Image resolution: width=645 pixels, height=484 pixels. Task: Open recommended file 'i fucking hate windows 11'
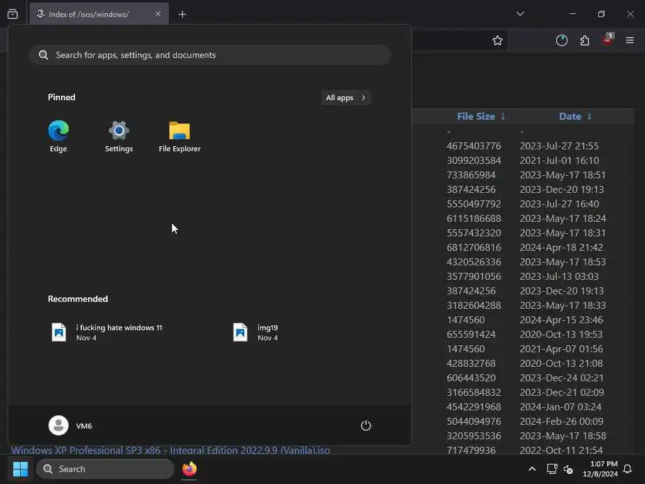pyautogui.click(x=107, y=332)
